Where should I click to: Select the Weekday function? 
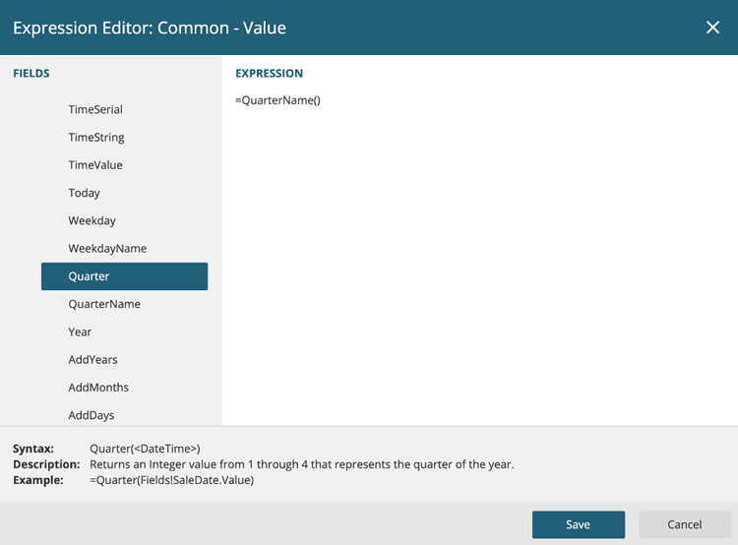(x=124, y=220)
